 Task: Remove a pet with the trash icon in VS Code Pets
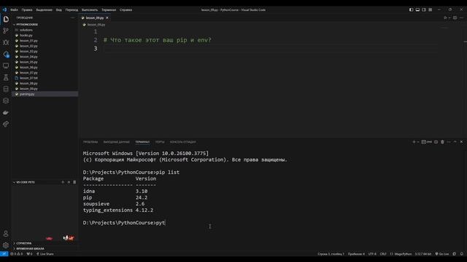point(74,182)
